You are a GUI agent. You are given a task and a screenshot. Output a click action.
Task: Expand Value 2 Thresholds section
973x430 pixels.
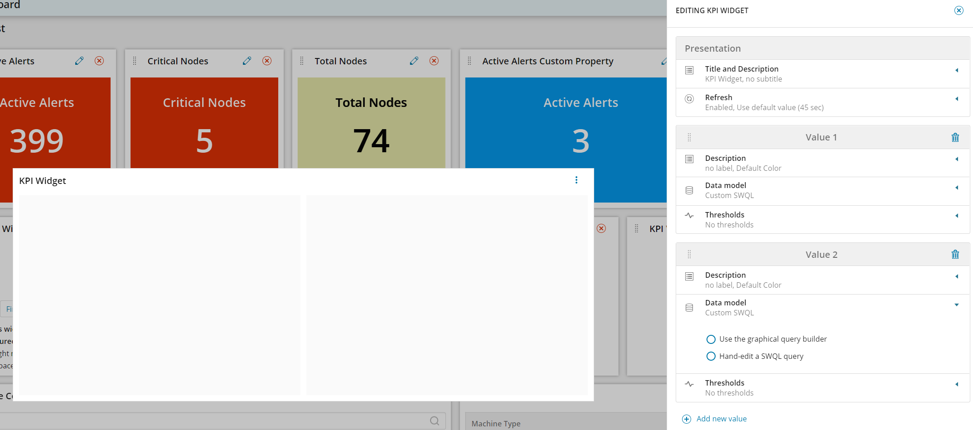957,384
